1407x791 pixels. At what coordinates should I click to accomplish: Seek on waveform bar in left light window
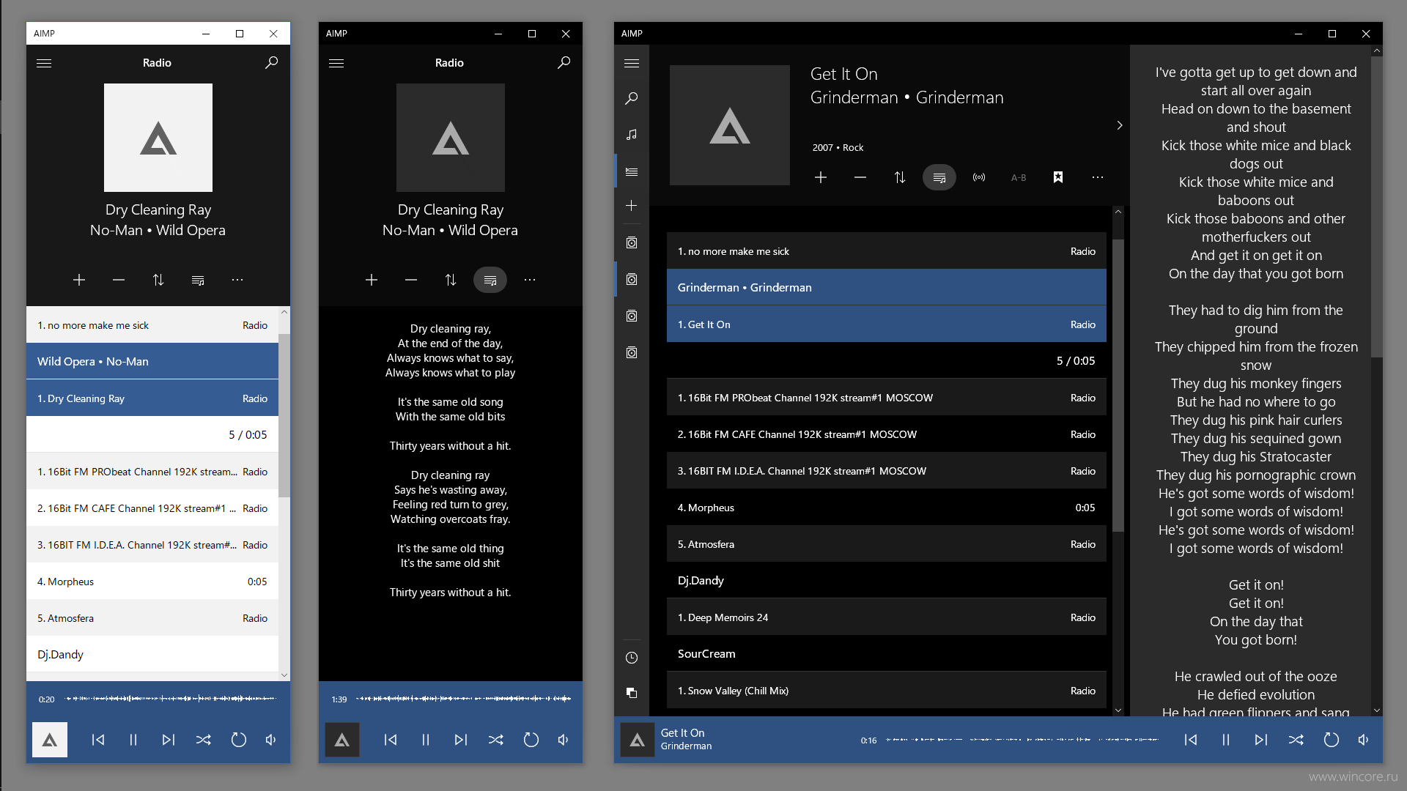click(171, 699)
